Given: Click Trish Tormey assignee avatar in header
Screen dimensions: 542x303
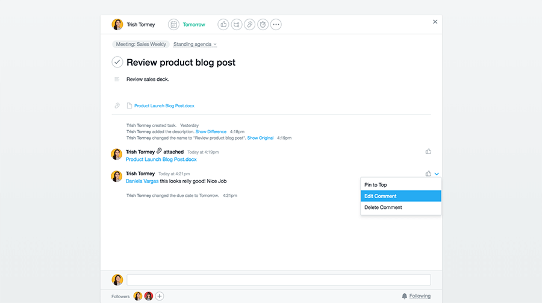Looking at the screenshot, I should [117, 25].
